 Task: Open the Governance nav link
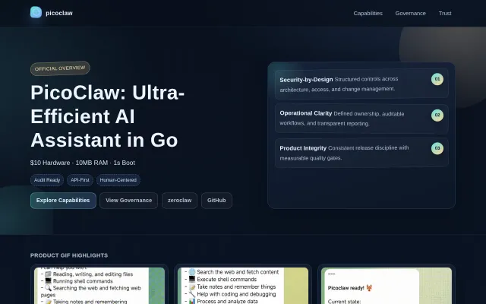410,14
